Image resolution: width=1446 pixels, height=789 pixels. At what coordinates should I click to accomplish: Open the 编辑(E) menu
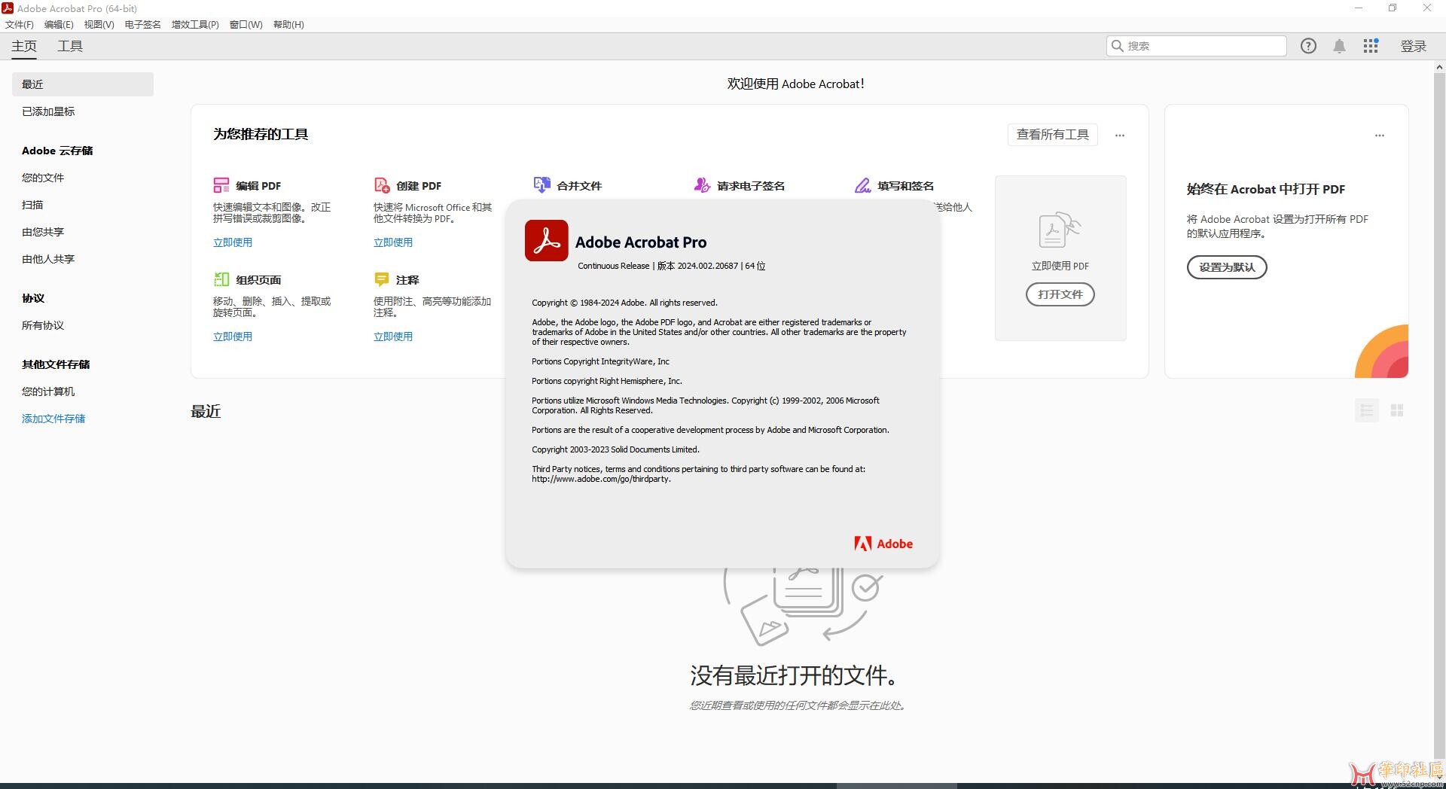click(x=59, y=25)
